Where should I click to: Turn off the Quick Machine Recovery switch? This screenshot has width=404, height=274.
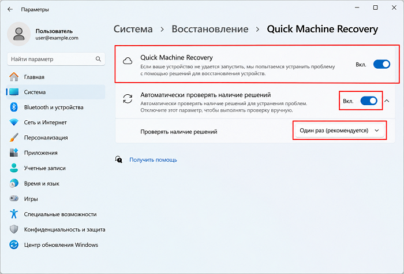pos(381,64)
